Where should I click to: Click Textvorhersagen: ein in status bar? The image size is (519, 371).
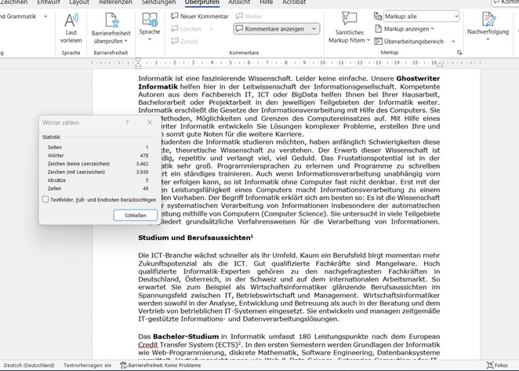(87, 365)
